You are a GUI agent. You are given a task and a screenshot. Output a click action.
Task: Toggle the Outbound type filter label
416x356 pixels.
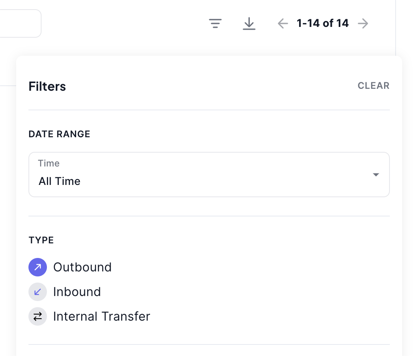pyautogui.click(x=82, y=267)
